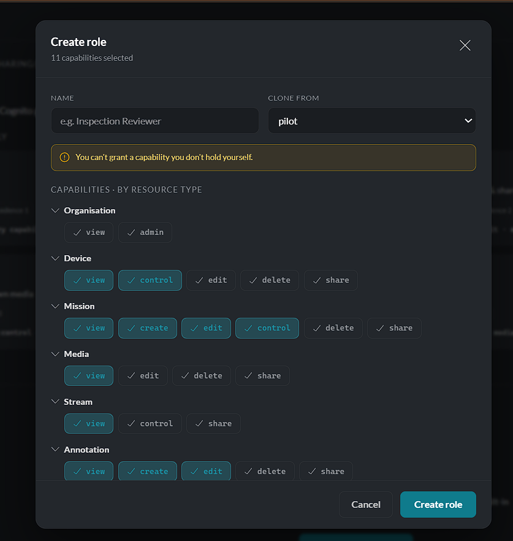Viewport: 513px width, 541px height.
Task: Collapse the Mission section
Action: point(55,306)
